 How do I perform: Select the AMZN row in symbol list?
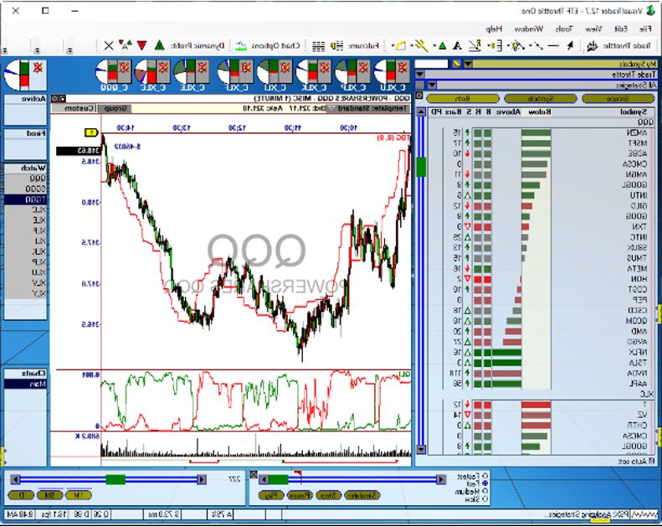point(541,132)
